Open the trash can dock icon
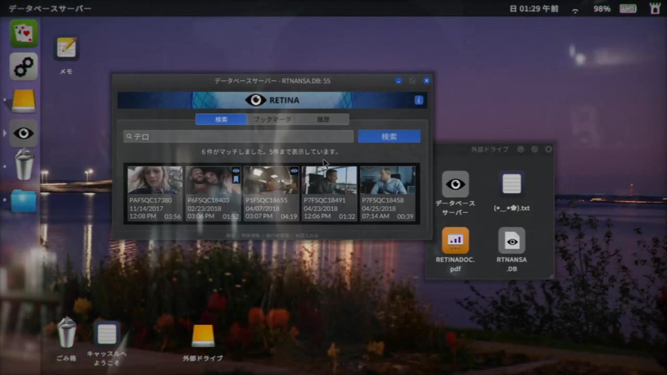This screenshot has height=375, width=667. tap(24, 165)
